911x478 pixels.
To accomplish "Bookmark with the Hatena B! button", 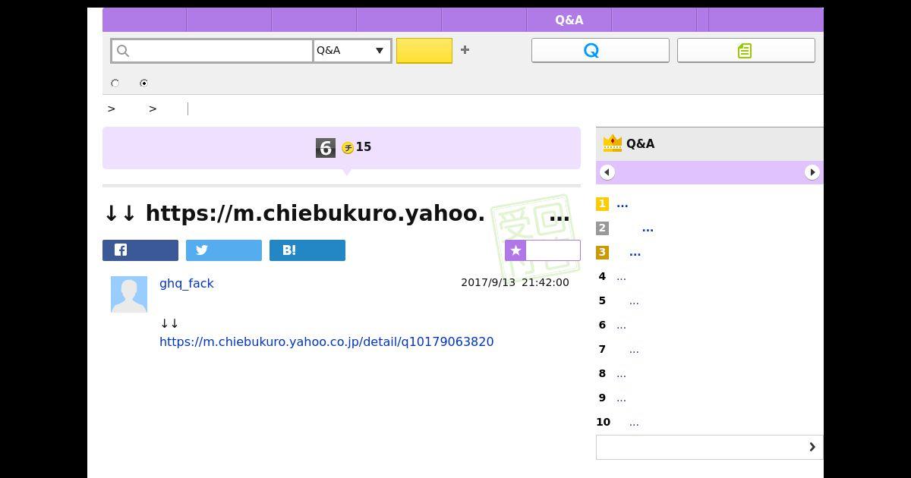I will click(307, 250).
